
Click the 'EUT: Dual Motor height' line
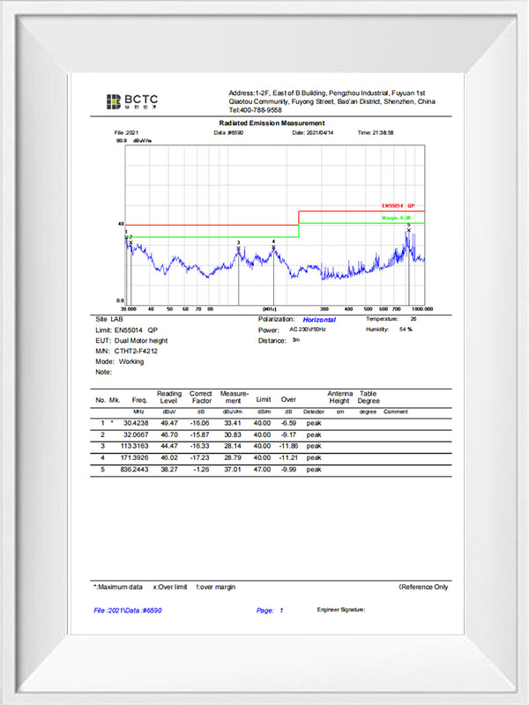[131, 341]
